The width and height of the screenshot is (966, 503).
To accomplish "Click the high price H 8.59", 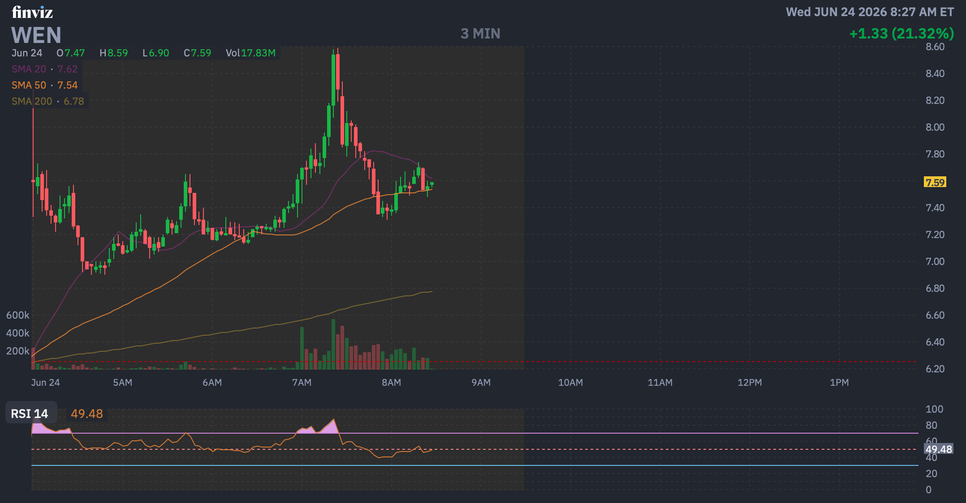I will pos(114,53).
